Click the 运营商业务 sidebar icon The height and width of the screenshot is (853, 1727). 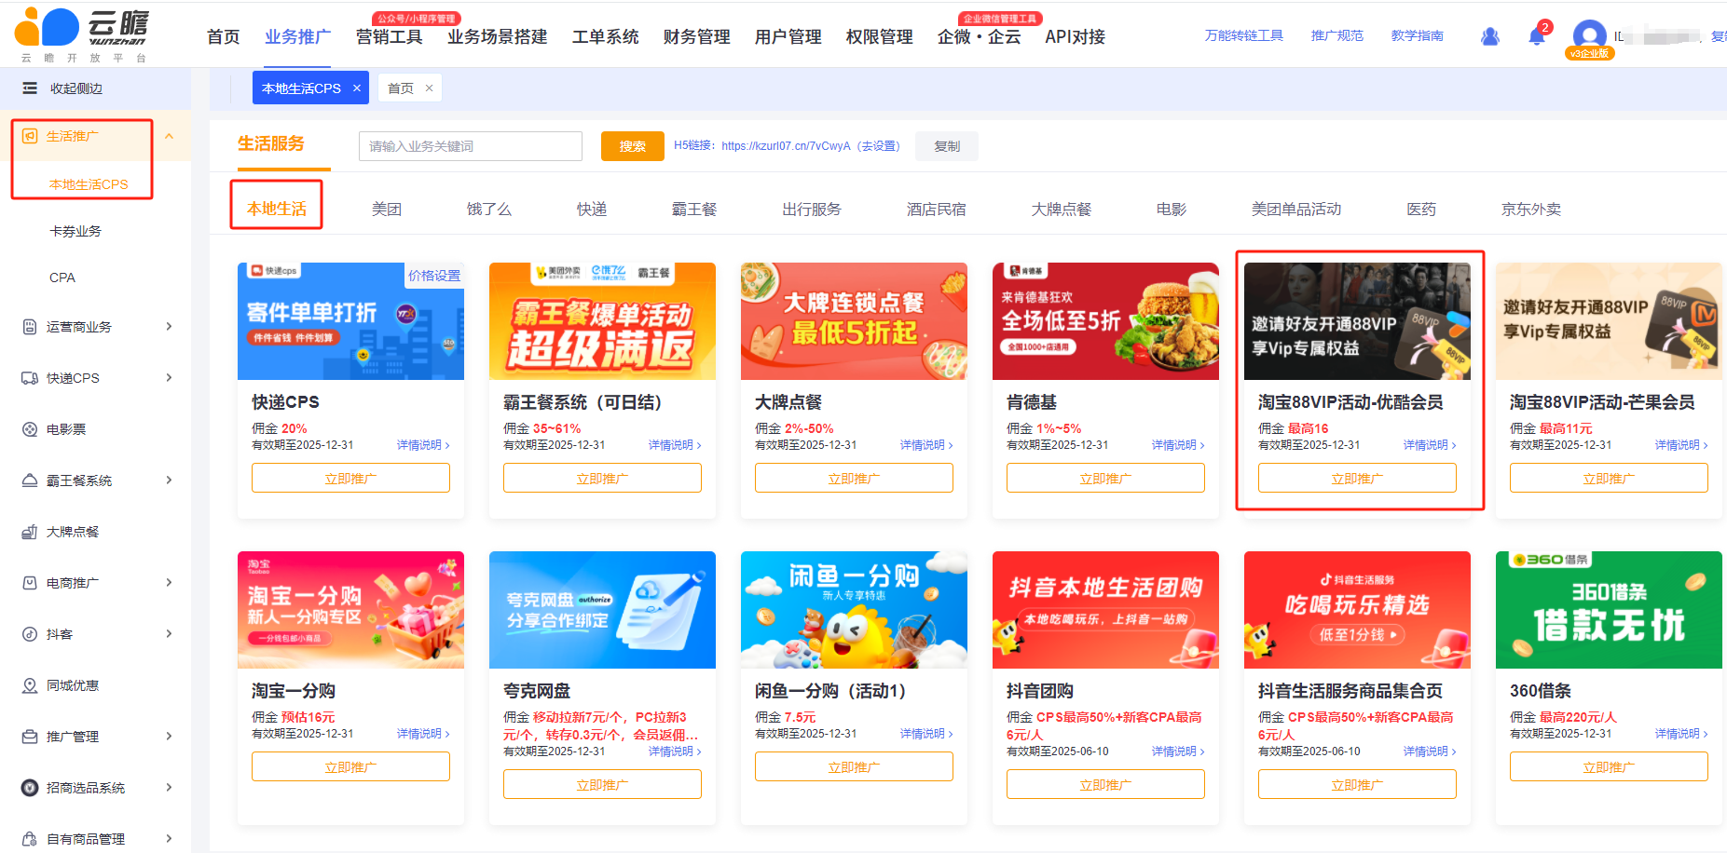(x=30, y=327)
